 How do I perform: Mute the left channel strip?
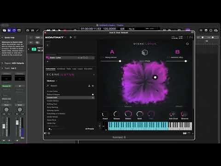point(4,141)
